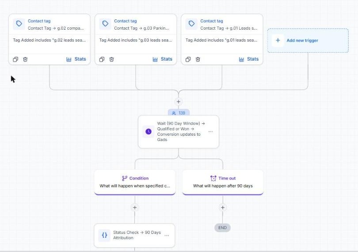This screenshot has width=358, height=252.
Task: Add a step below the merged triggers
Action: (x=179, y=102)
